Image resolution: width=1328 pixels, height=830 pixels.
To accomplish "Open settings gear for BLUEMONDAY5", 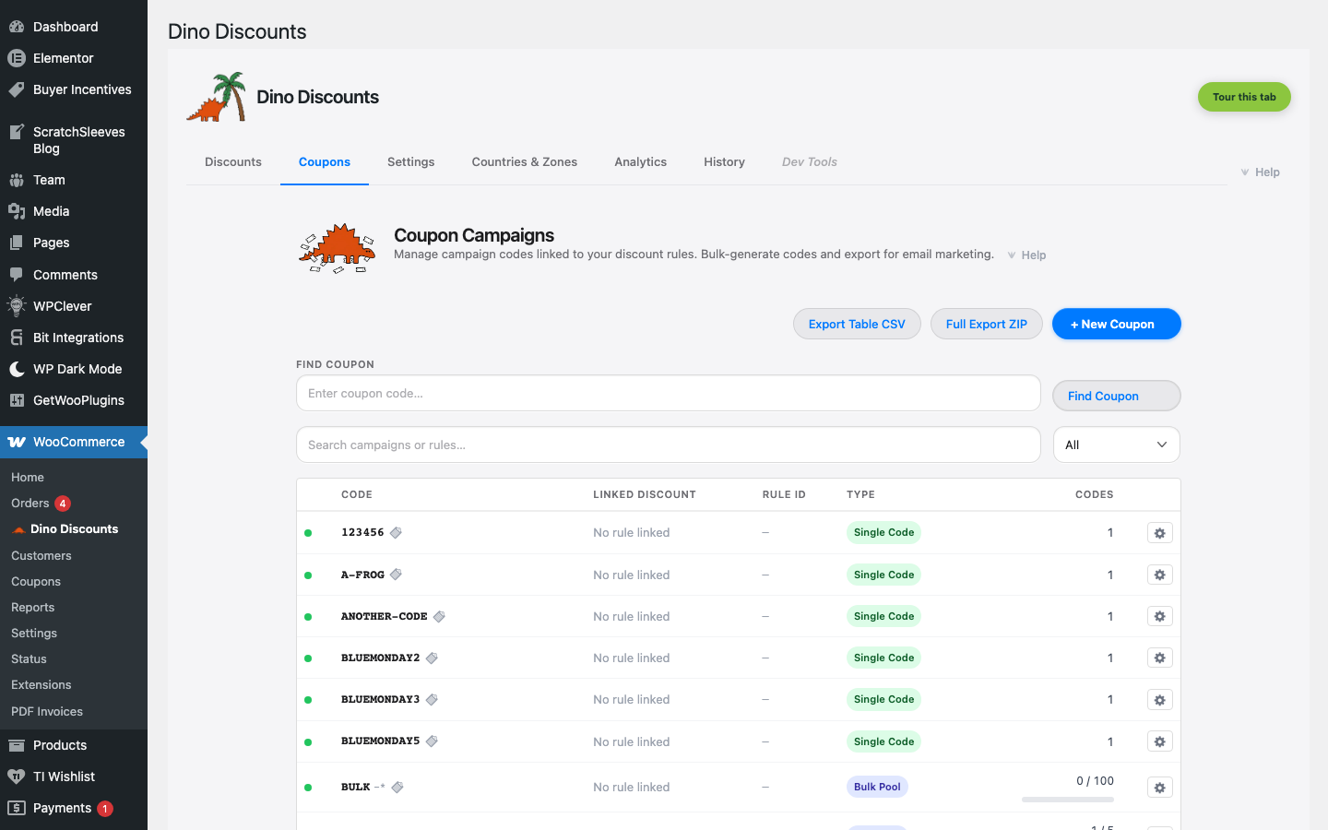I will point(1160,741).
